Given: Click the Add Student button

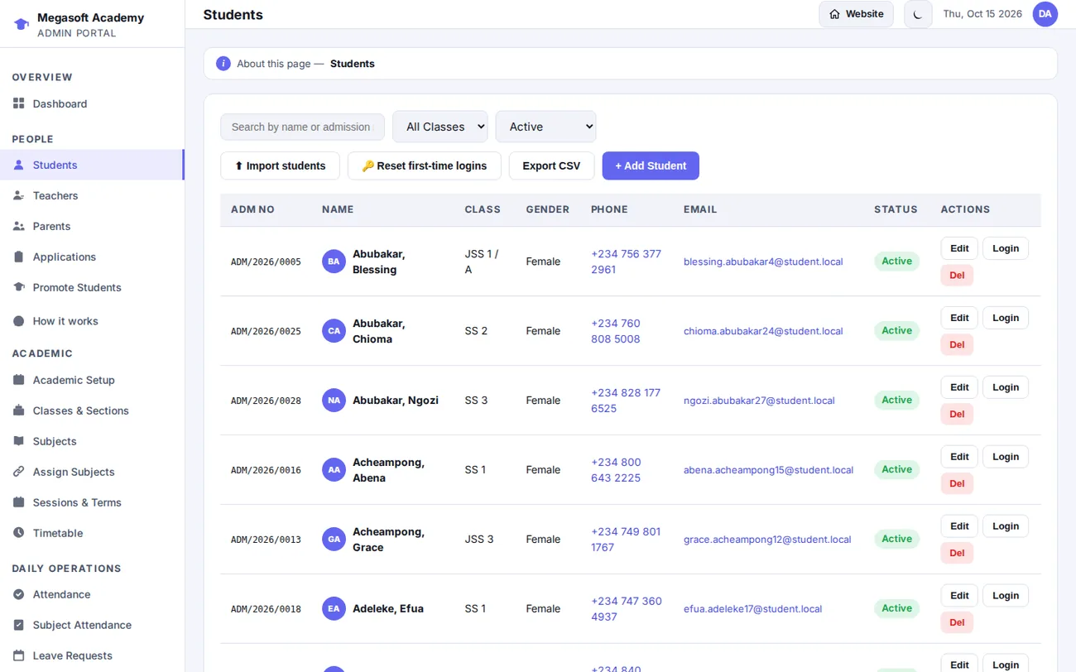Looking at the screenshot, I should pyautogui.click(x=651, y=166).
